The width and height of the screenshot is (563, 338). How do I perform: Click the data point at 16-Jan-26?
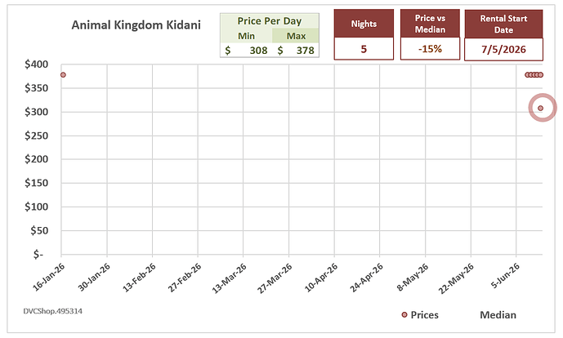click(x=63, y=75)
